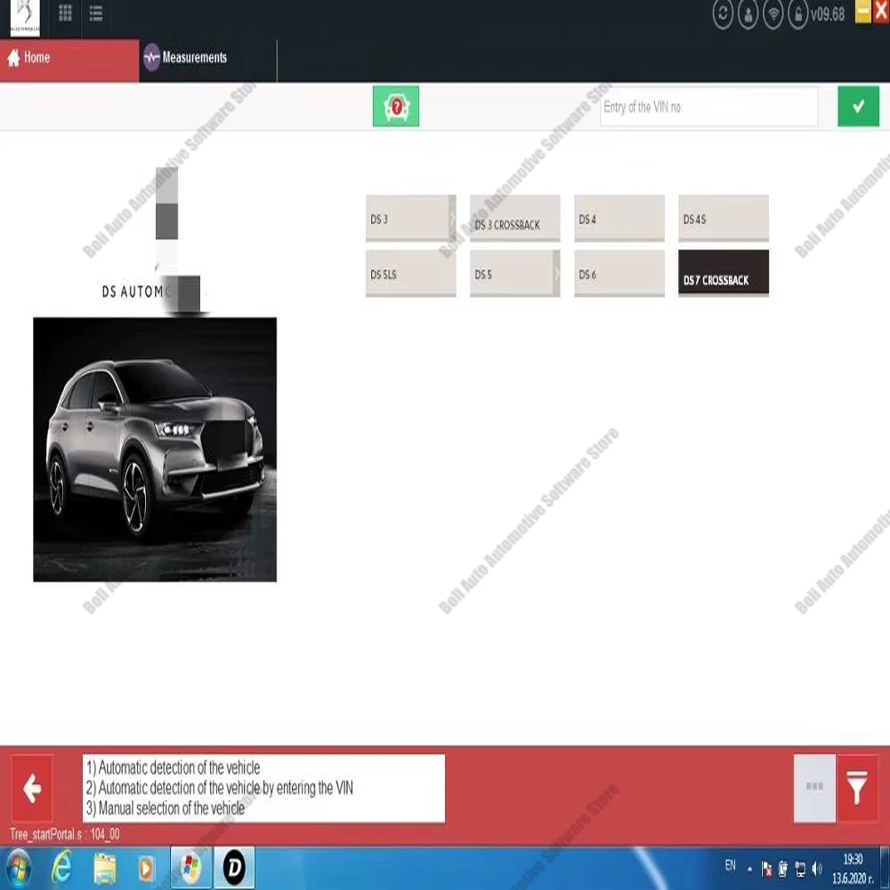Click the grey three-dots more options button
Viewport: 890px width, 890px height.
coord(814,788)
